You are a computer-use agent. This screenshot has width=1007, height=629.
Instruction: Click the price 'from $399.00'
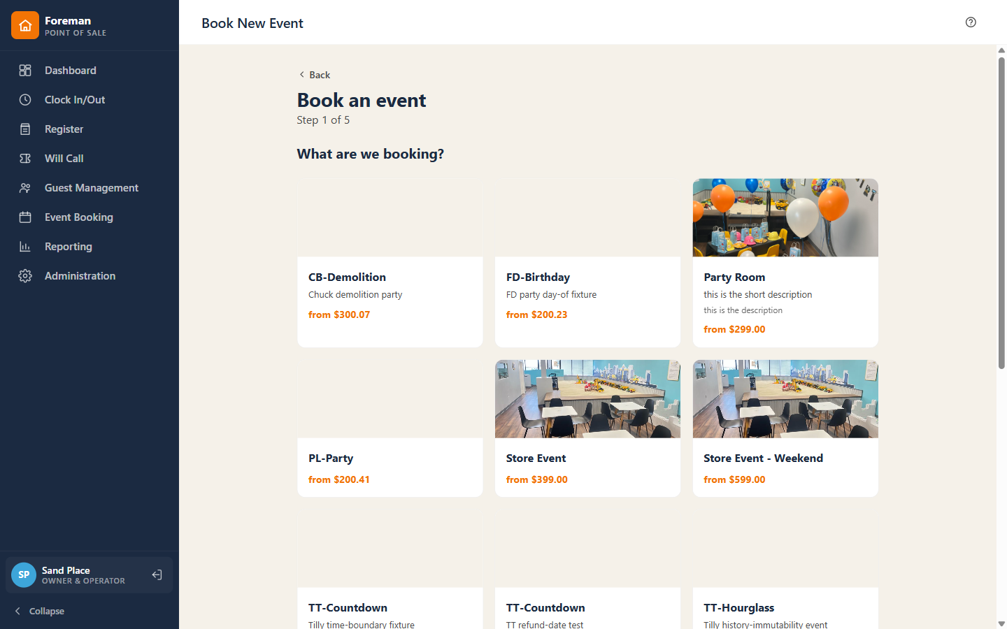pos(536,479)
